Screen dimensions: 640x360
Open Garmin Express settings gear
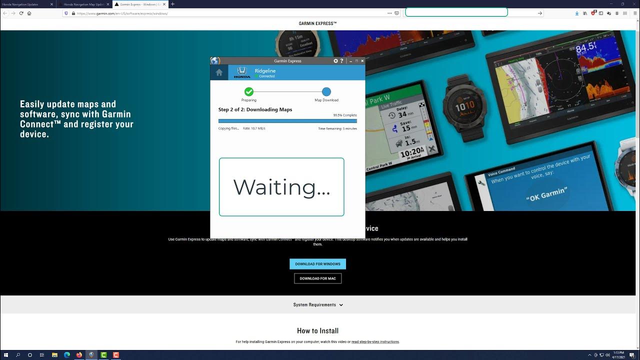336,61
